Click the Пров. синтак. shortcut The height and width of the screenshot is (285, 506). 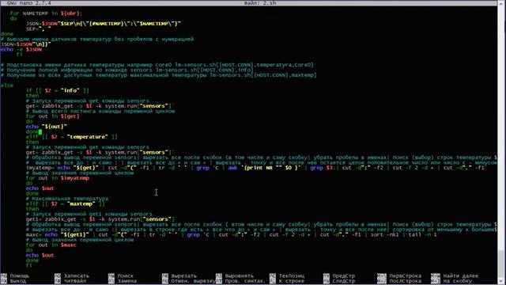tap(240, 281)
